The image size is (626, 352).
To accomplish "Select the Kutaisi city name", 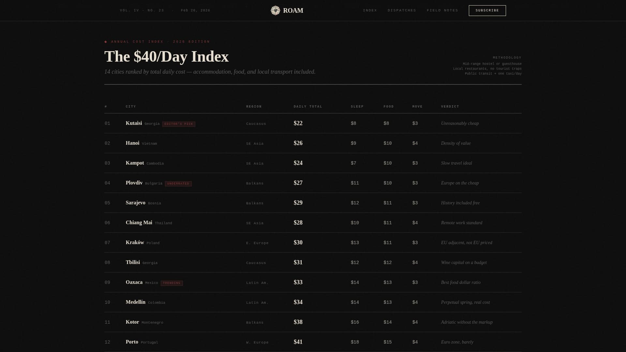I will tap(134, 123).
